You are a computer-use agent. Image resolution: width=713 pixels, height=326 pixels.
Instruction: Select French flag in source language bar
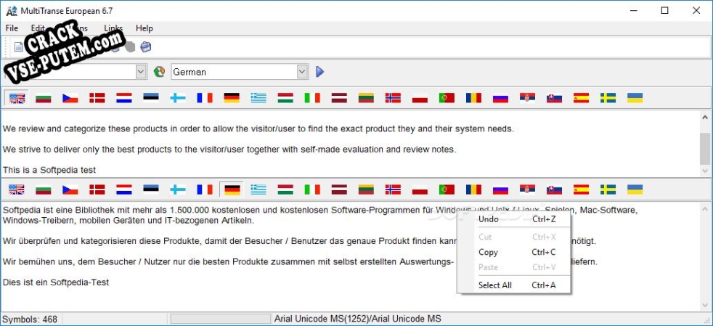click(x=205, y=98)
